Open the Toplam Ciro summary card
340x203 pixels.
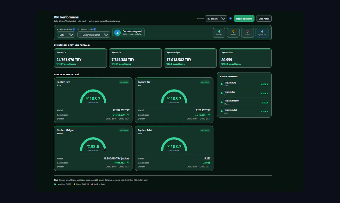coord(80,58)
